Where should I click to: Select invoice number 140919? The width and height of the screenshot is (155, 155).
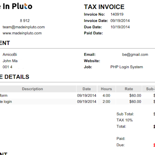tap(117, 14)
